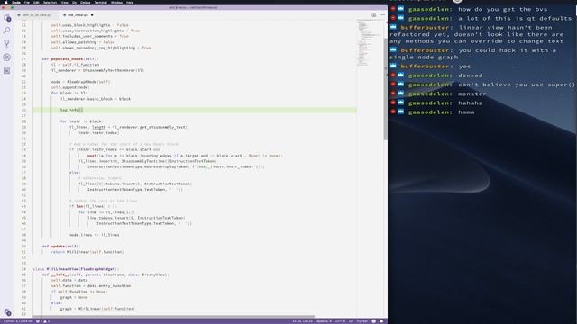The image size is (577, 324).
Task: Click the def populate_nodes line
Action: coord(70,59)
